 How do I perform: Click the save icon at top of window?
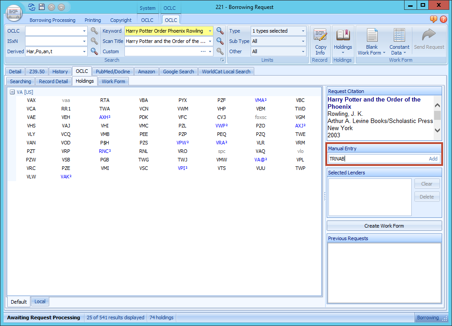[42, 7]
